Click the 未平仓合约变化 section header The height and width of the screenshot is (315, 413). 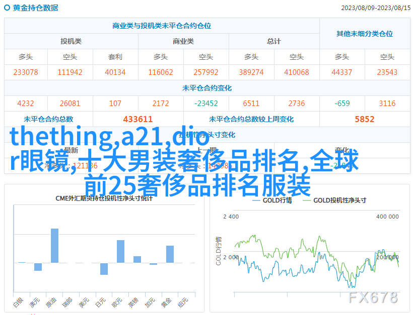click(207, 88)
